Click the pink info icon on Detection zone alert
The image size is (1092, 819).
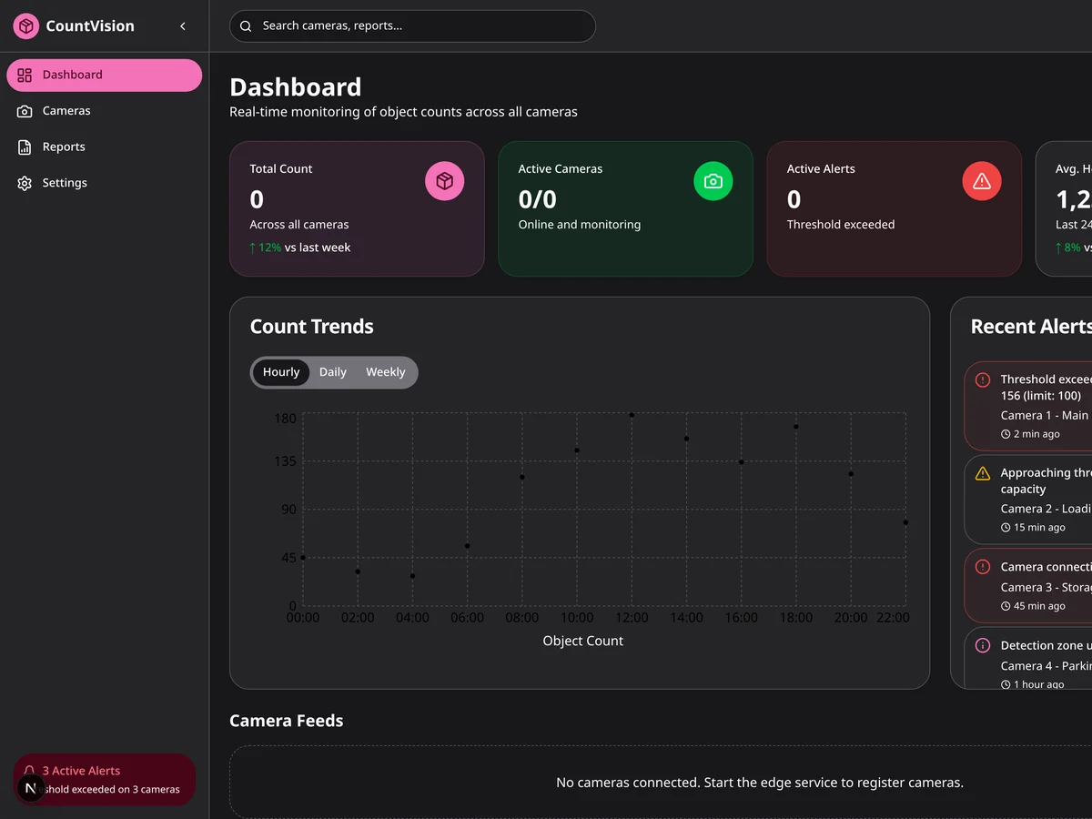click(x=983, y=645)
